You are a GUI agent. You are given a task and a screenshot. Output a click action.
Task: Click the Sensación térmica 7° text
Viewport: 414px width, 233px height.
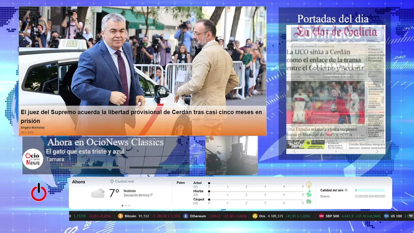coord(138,195)
